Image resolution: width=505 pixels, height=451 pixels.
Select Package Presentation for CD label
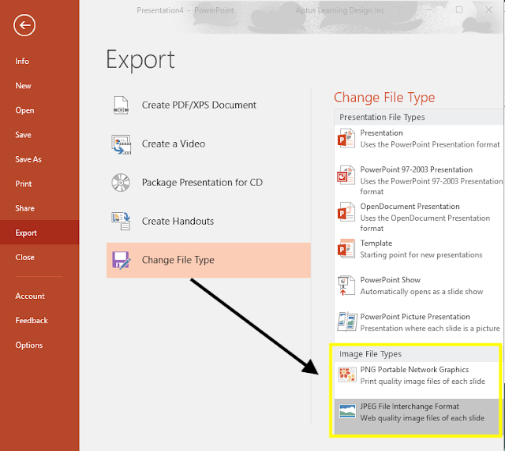(202, 182)
